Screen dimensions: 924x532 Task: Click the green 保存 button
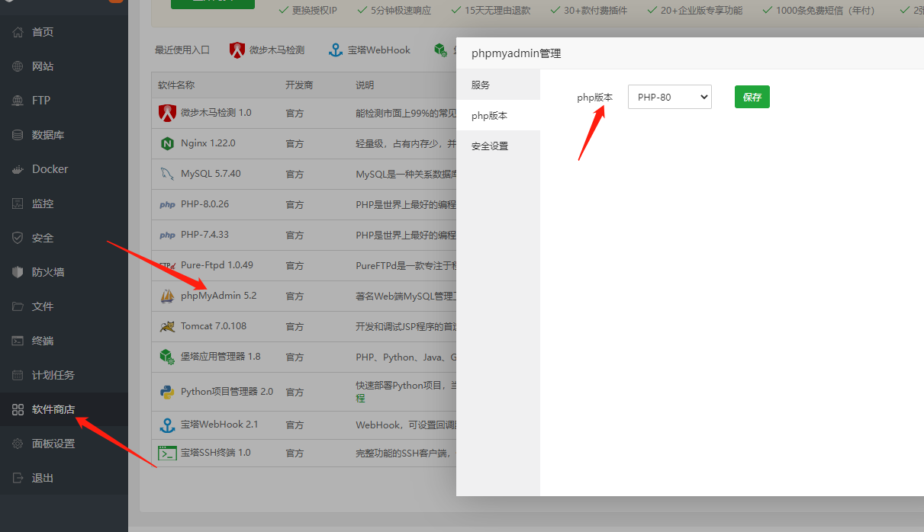(x=752, y=97)
